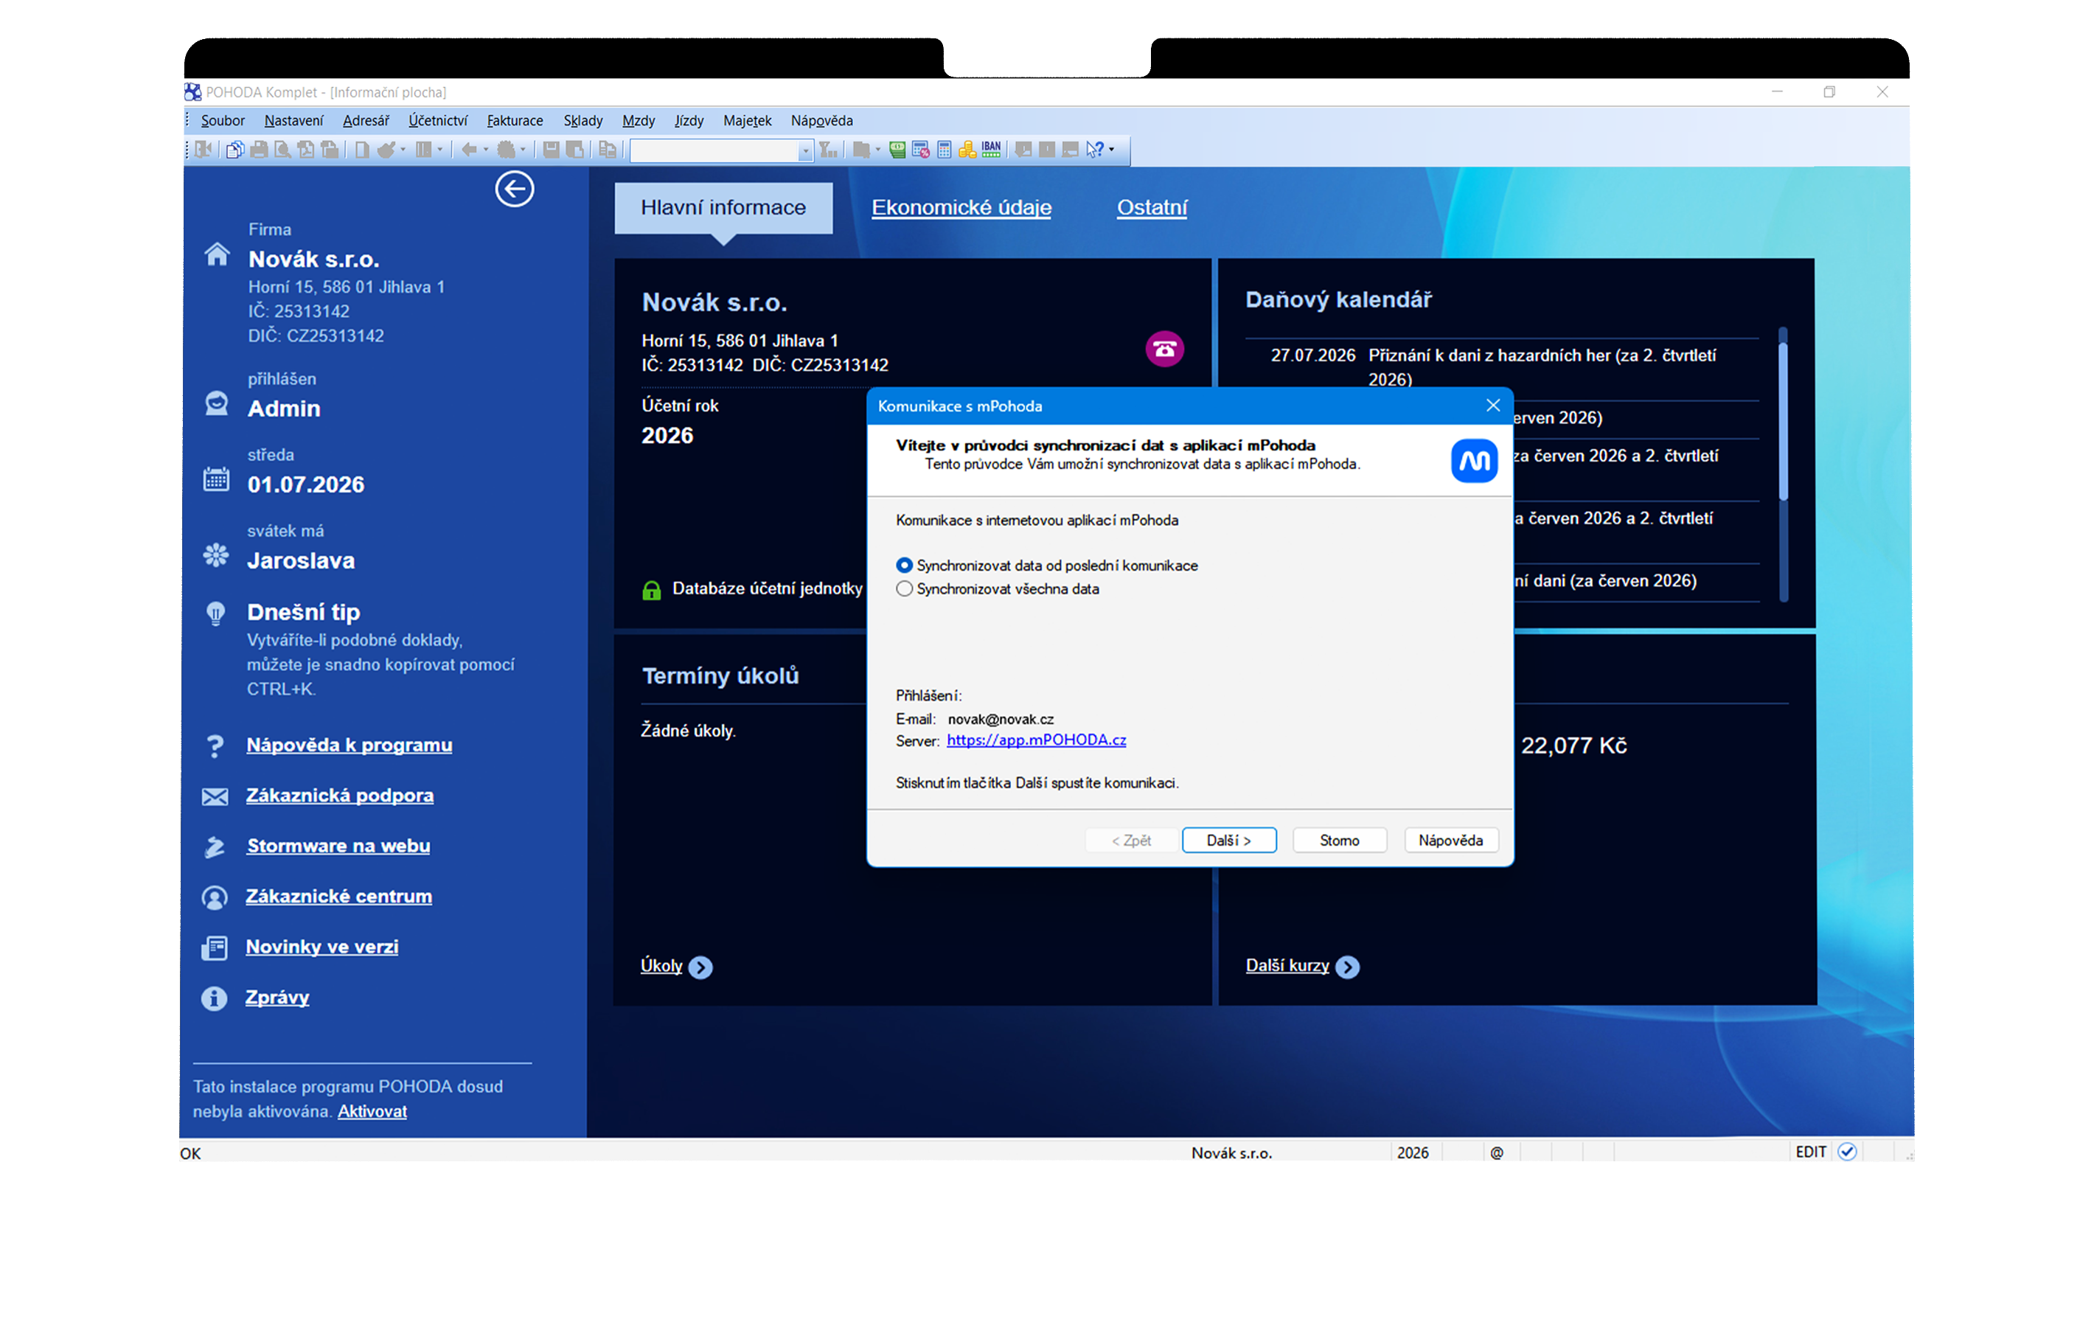Screen dimensions: 2094x1325
Task: Open the Soubor menu
Action: 223,121
